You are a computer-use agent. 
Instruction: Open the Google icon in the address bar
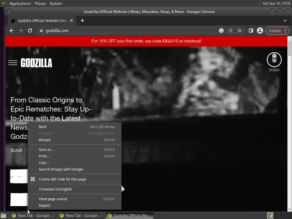[221, 31]
